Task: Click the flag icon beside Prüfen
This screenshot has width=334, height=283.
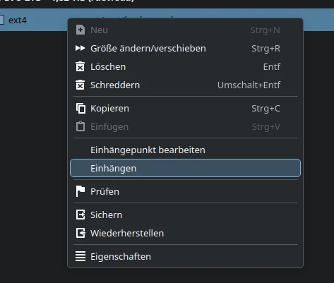Action: click(x=80, y=191)
